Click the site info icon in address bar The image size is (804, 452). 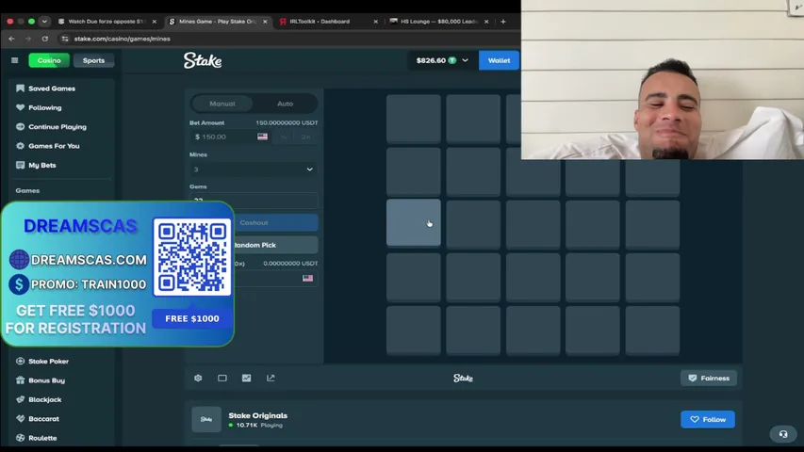click(x=65, y=39)
